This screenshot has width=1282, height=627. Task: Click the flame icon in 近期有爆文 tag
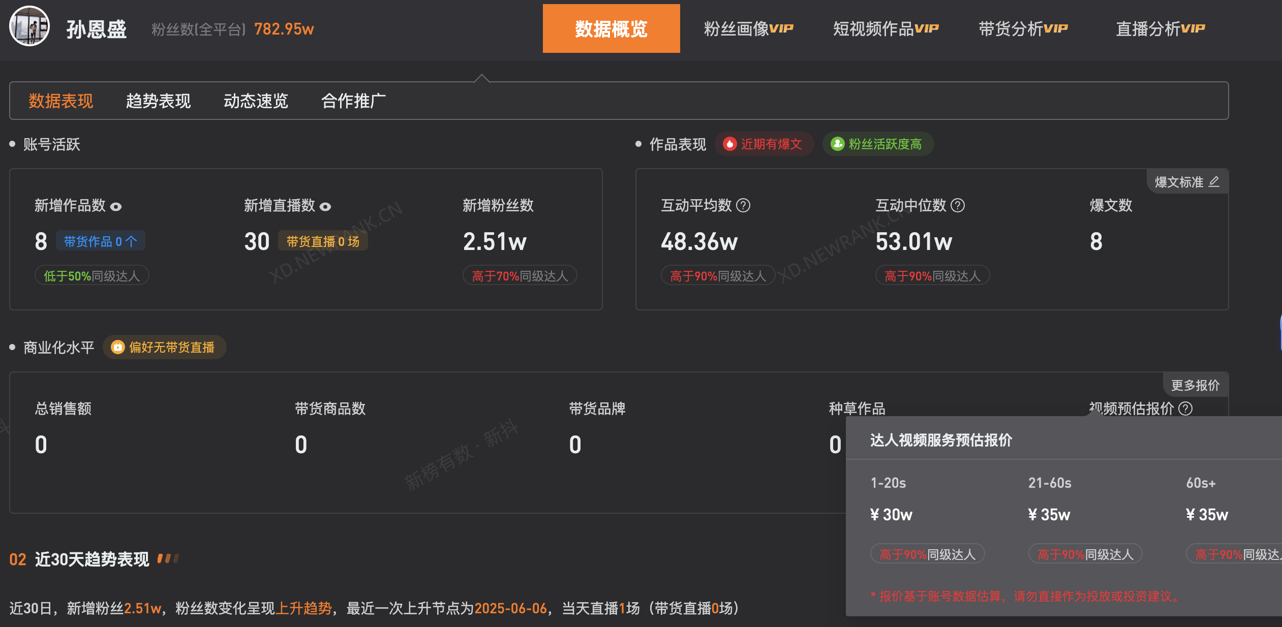pyautogui.click(x=730, y=144)
